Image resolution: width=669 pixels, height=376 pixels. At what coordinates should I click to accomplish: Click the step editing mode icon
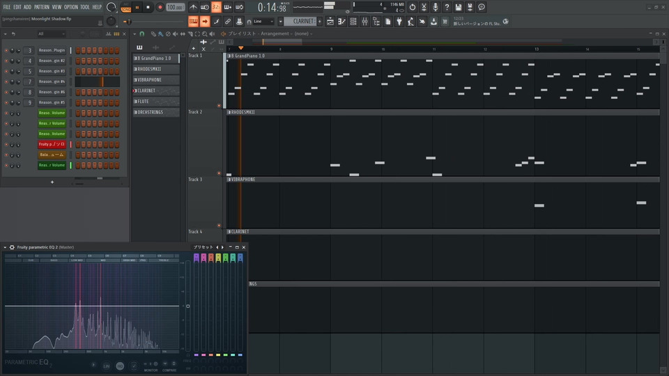click(216, 22)
